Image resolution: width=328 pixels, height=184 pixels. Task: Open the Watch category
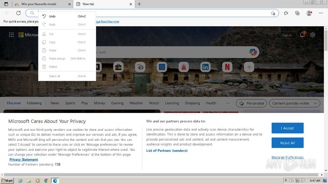click(x=154, y=103)
